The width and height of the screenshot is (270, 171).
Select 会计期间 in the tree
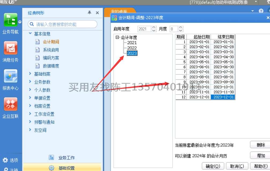click(51, 42)
